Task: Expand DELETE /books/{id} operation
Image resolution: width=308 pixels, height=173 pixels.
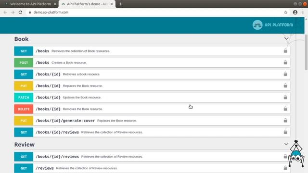Action: (x=152, y=109)
